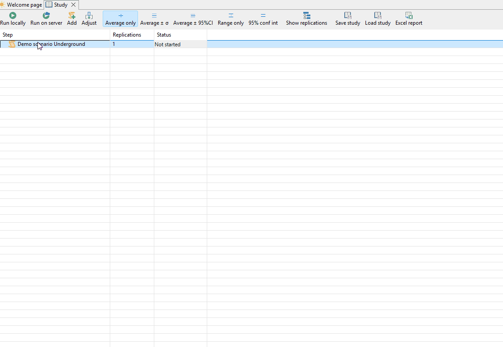Load a study from file
The height and width of the screenshot is (347, 503).
tap(377, 19)
